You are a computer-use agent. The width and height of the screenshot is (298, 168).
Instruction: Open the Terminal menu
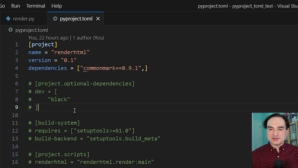point(35,6)
